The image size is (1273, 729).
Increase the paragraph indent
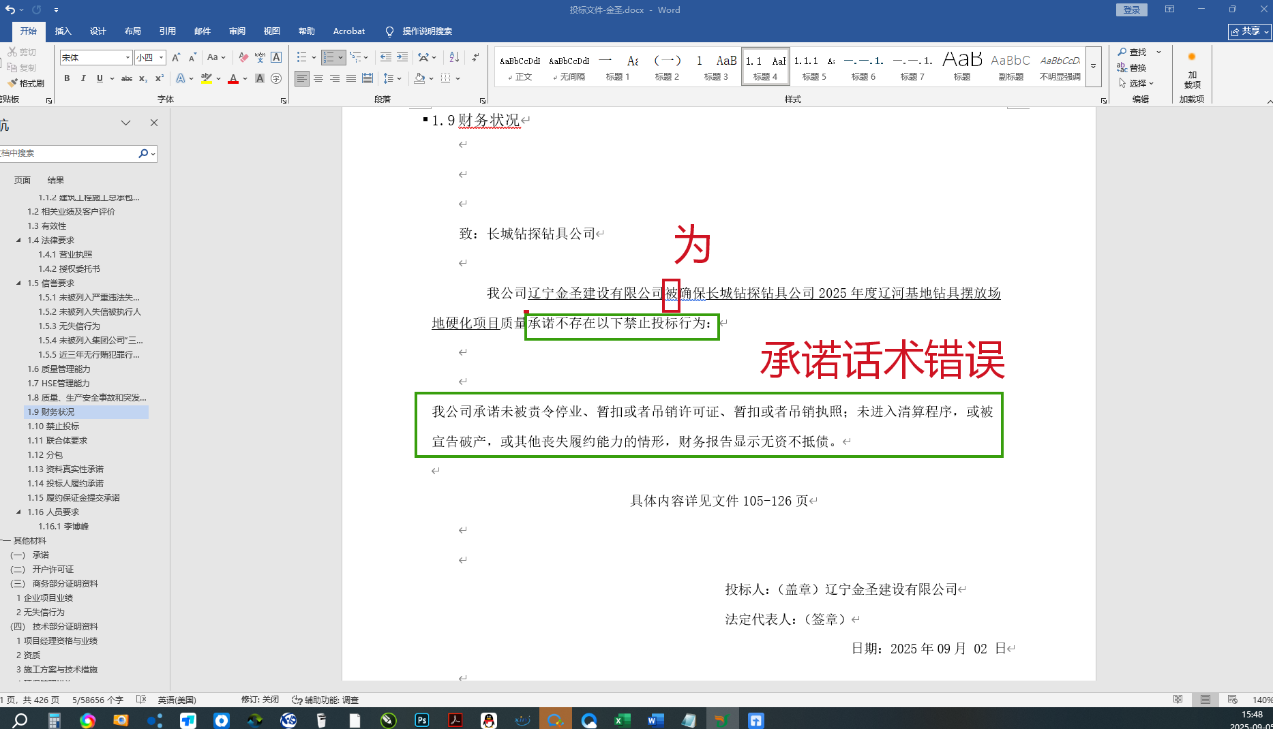(x=402, y=57)
